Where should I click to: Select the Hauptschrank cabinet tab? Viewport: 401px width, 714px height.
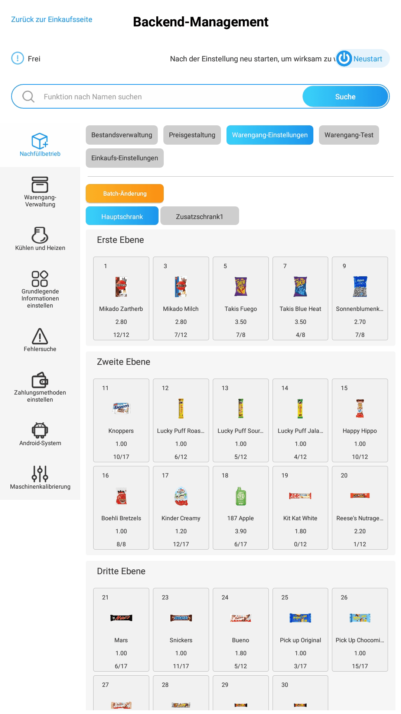(x=122, y=216)
